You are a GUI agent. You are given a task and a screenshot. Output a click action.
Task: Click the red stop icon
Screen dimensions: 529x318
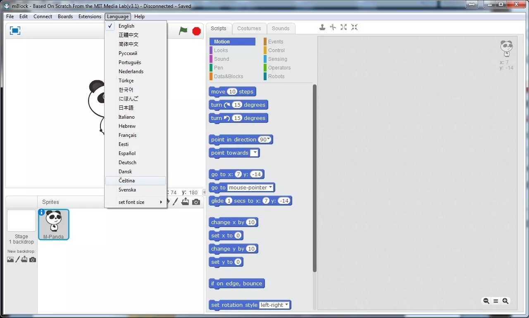pyautogui.click(x=197, y=31)
